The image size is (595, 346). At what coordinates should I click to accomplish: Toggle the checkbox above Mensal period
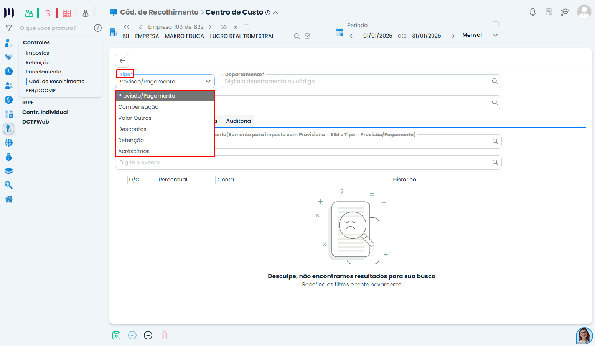point(496,24)
